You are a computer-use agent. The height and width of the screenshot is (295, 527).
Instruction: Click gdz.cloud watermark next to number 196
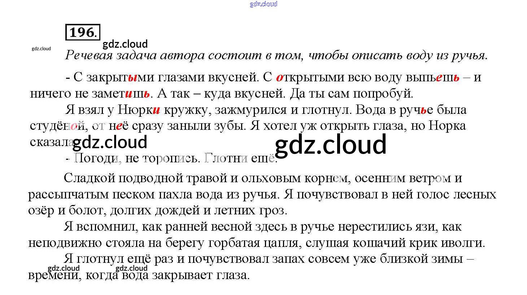pyautogui.click(x=125, y=44)
